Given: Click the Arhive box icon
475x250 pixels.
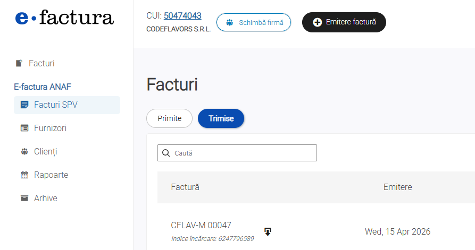Looking at the screenshot, I should [x=24, y=198].
